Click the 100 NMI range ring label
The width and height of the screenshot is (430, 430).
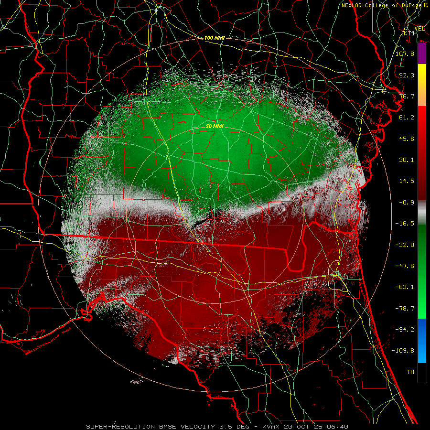(215, 38)
